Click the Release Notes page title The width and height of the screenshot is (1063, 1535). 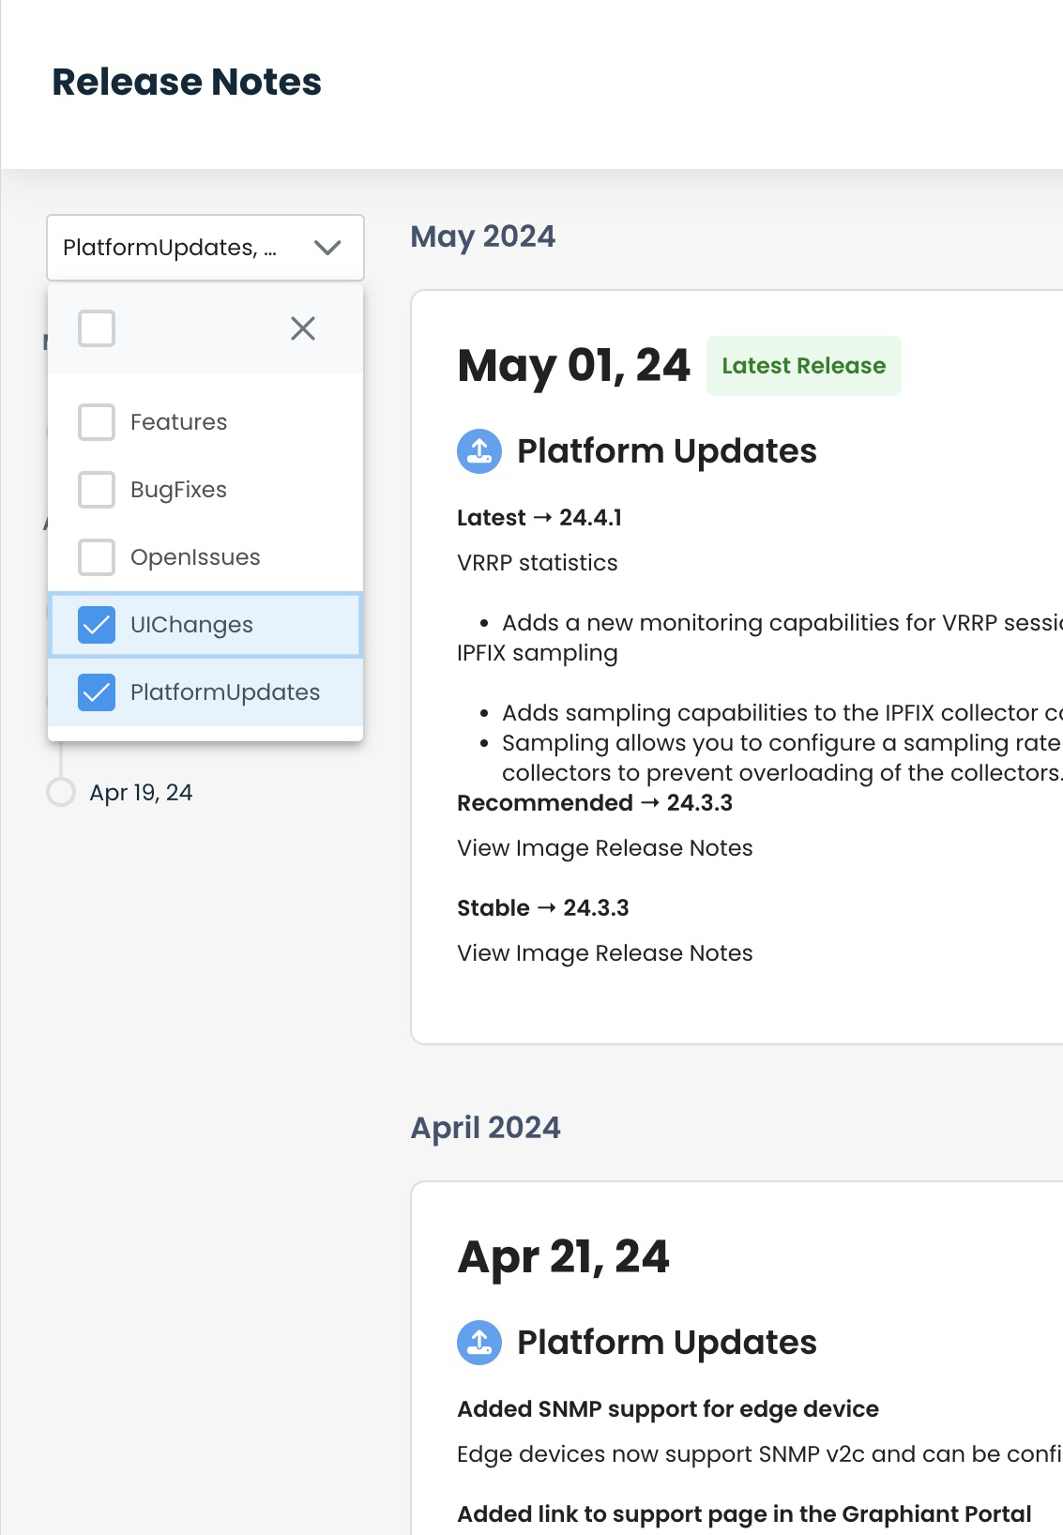pos(187,82)
